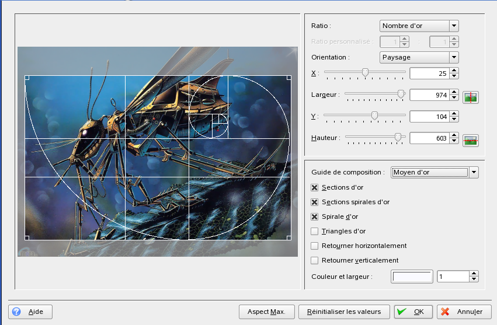Click the Aide button
Viewport: 497px width, 325px height.
click(x=30, y=312)
